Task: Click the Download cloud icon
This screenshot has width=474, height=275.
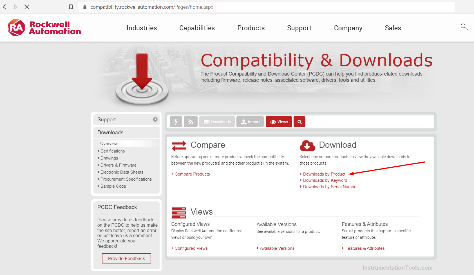Action: coord(307,146)
